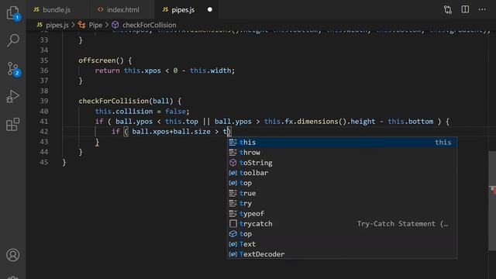The height and width of the screenshot is (279, 496).
Task: Click the Open Changes compare icon
Action: click(448, 9)
